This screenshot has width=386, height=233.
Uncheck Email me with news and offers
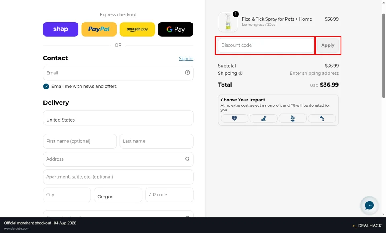point(46,86)
